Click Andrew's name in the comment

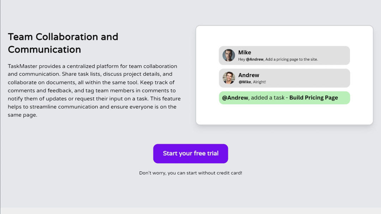249,75
